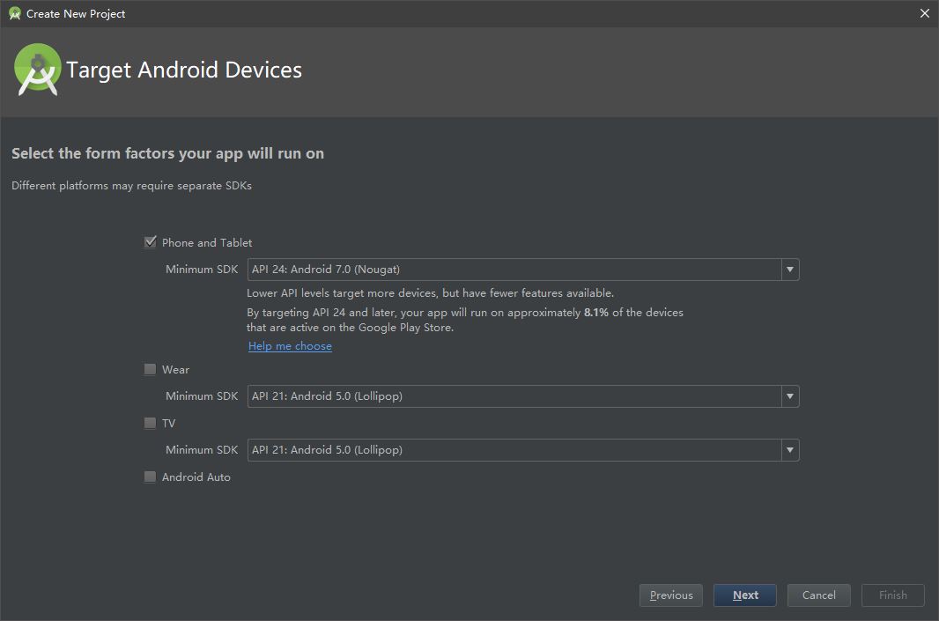The image size is (939, 621).
Task: Click the dropdown arrow on the Wear SDK selector
Action: pyautogui.click(x=789, y=396)
